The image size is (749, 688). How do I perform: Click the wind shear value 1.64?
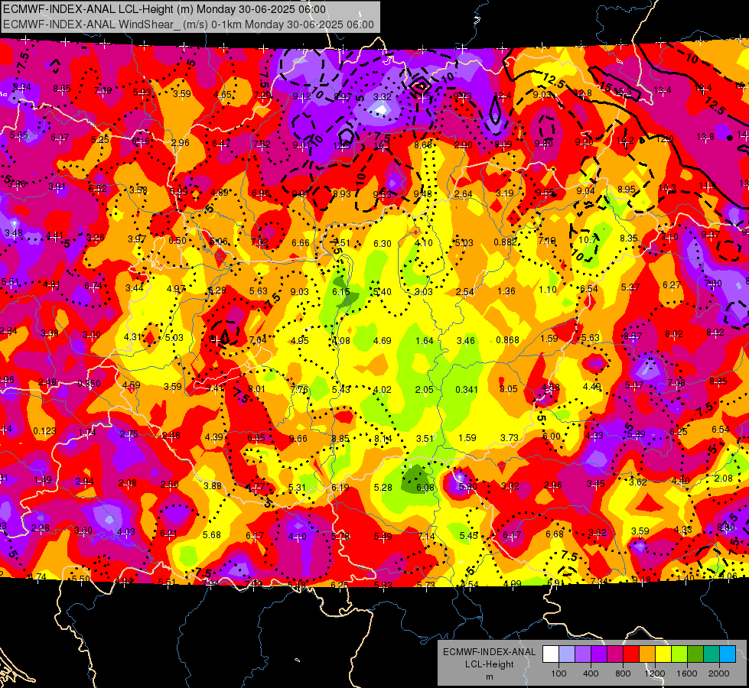click(424, 340)
